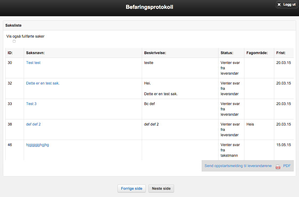Open the 'Dette er en test sak.' link
Image resolution: width=299 pixels, height=197 pixels.
43,83
